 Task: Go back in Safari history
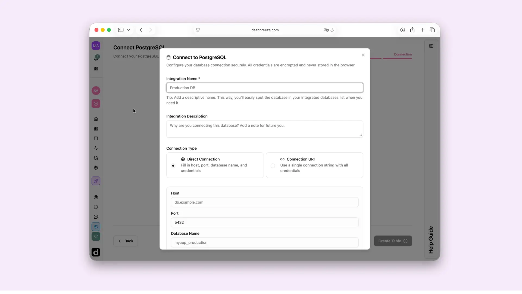[x=141, y=30]
